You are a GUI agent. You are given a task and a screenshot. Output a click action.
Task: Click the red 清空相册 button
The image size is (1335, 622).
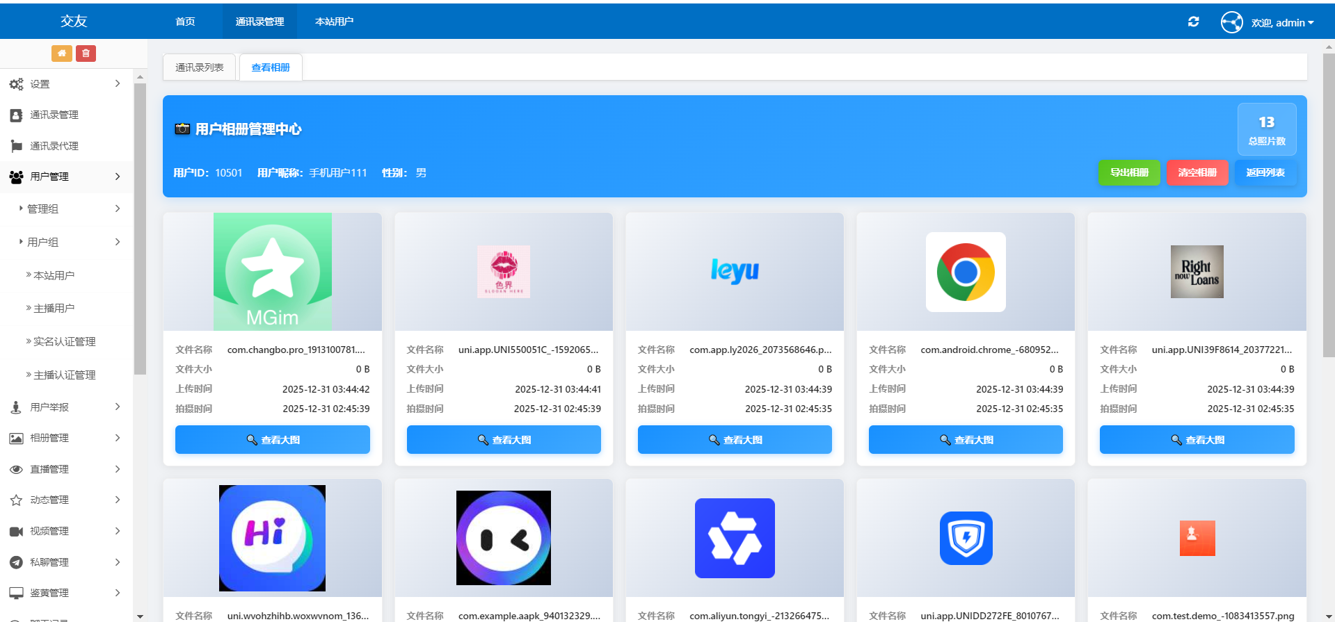click(1197, 172)
